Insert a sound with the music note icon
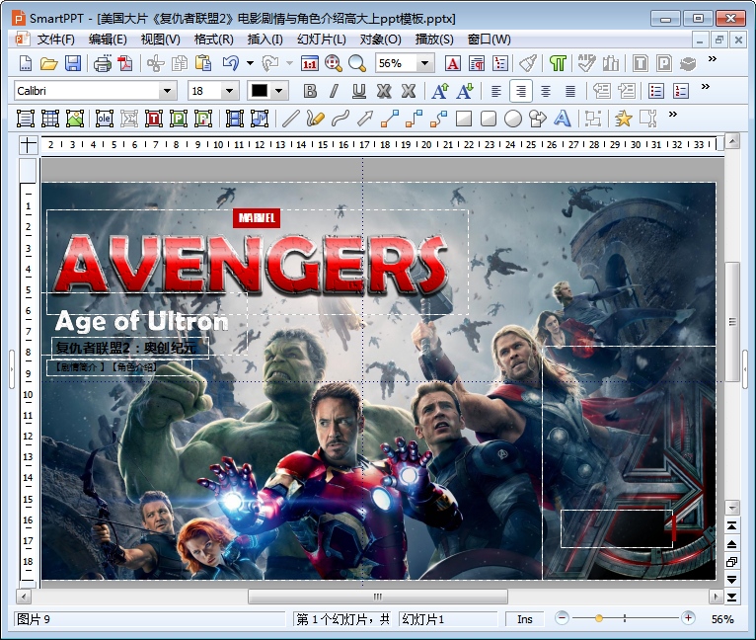This screenshot has height=640, width=756. (x=260, y=119)
